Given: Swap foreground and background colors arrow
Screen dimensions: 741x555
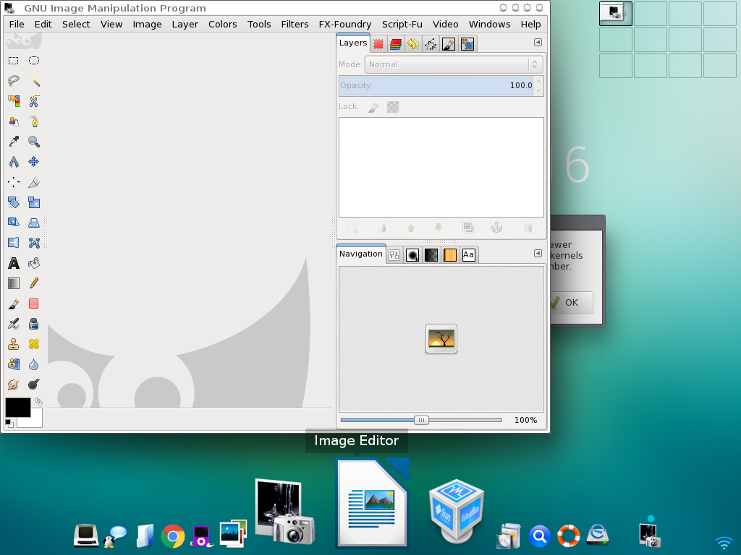Looking at the screenshot, I should coord(38,402).
